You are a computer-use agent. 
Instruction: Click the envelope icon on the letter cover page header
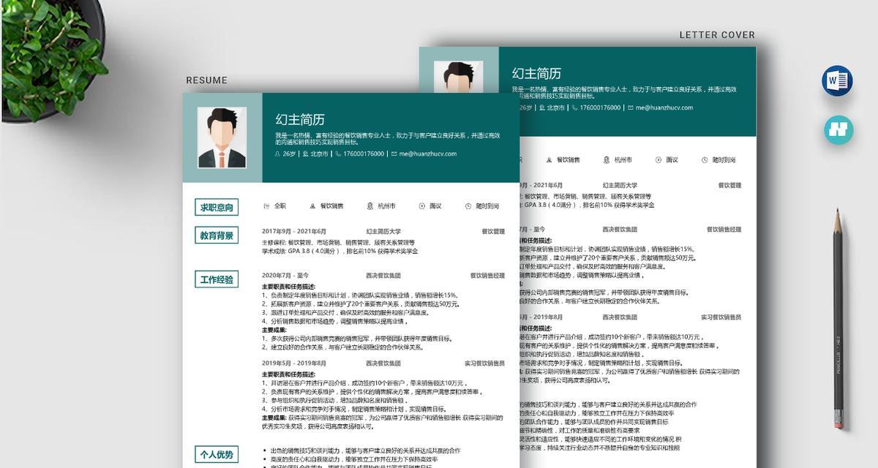click(x=630, y=107)
